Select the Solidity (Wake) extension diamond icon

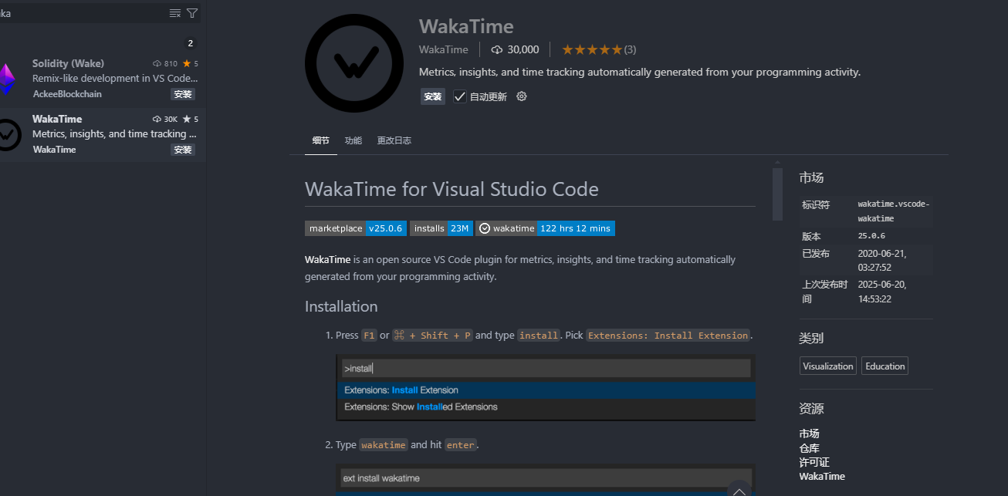[6, 79]
